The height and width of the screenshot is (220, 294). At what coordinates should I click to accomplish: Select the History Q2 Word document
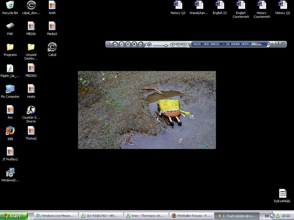283,7
